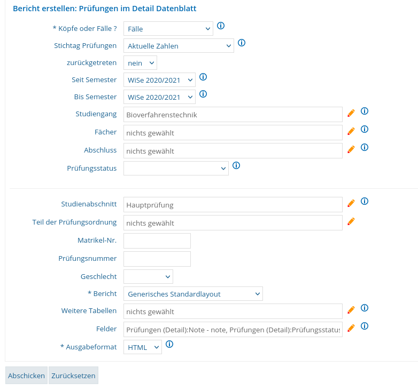Open empty Prüfungsstatus dropdown
The image size is (418, 391).
(x=176, y=168)
